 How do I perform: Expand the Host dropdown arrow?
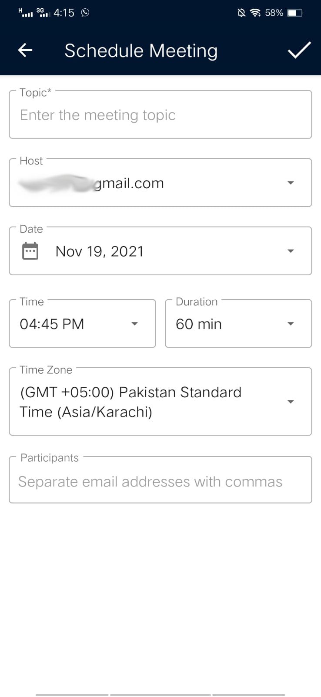click(291, 183)
